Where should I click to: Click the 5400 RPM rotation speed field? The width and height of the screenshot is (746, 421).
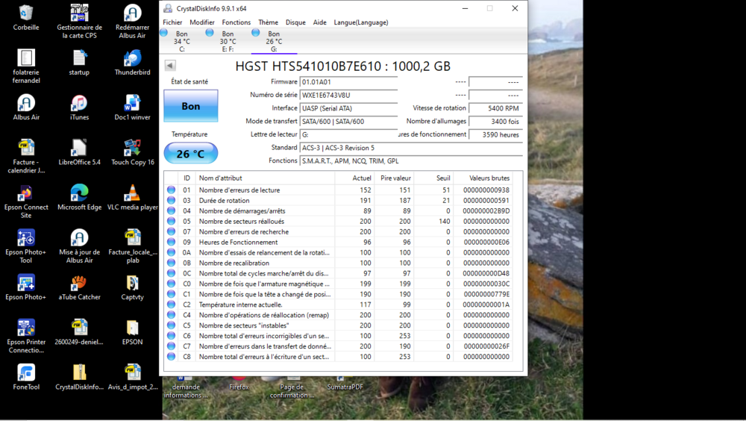tap(496, 108)
